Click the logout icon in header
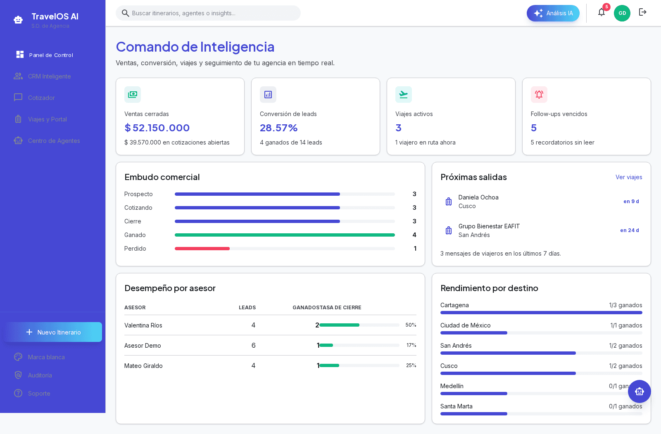Image resolution: width=661 pixels, height=434 pixels. tap(642, 12)
